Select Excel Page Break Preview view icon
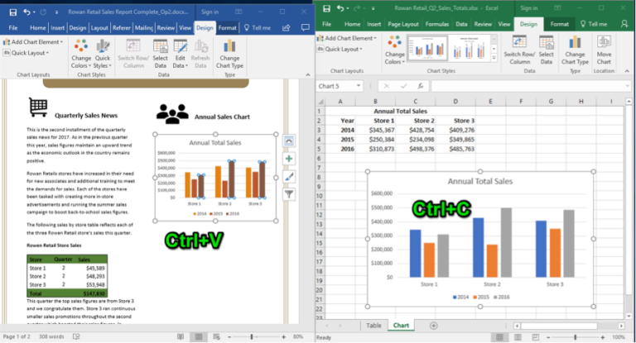Viewport: 636px width, 343px height. point(536,337)
